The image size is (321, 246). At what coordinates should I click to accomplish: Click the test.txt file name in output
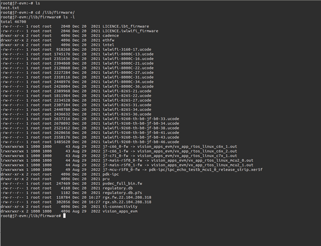[9, 8]
